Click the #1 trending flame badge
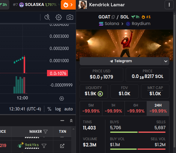The image size is (176, 153). (146, 17)
